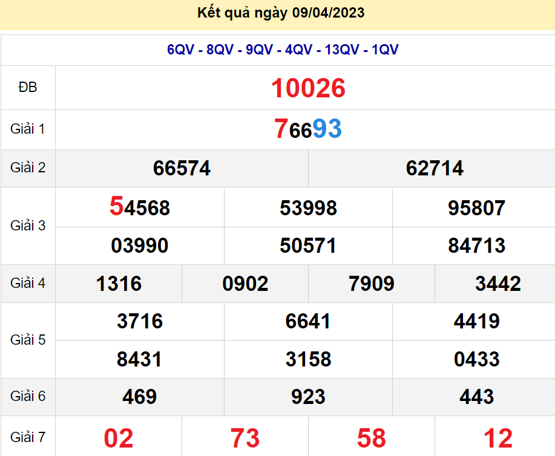Image resolution: width=555 pixels, height=456 pixels.
Task: Select Giải 2 number 66574
Action: (182, 168)
